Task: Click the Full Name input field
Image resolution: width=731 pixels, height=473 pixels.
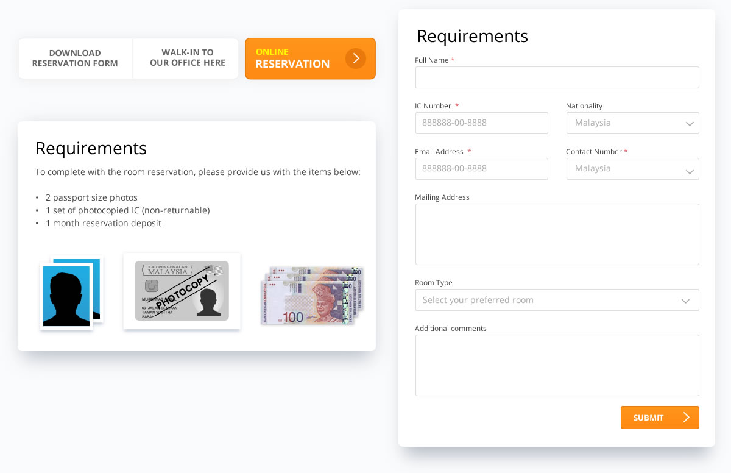Action: pyautogui.click(x=557, y=77)
